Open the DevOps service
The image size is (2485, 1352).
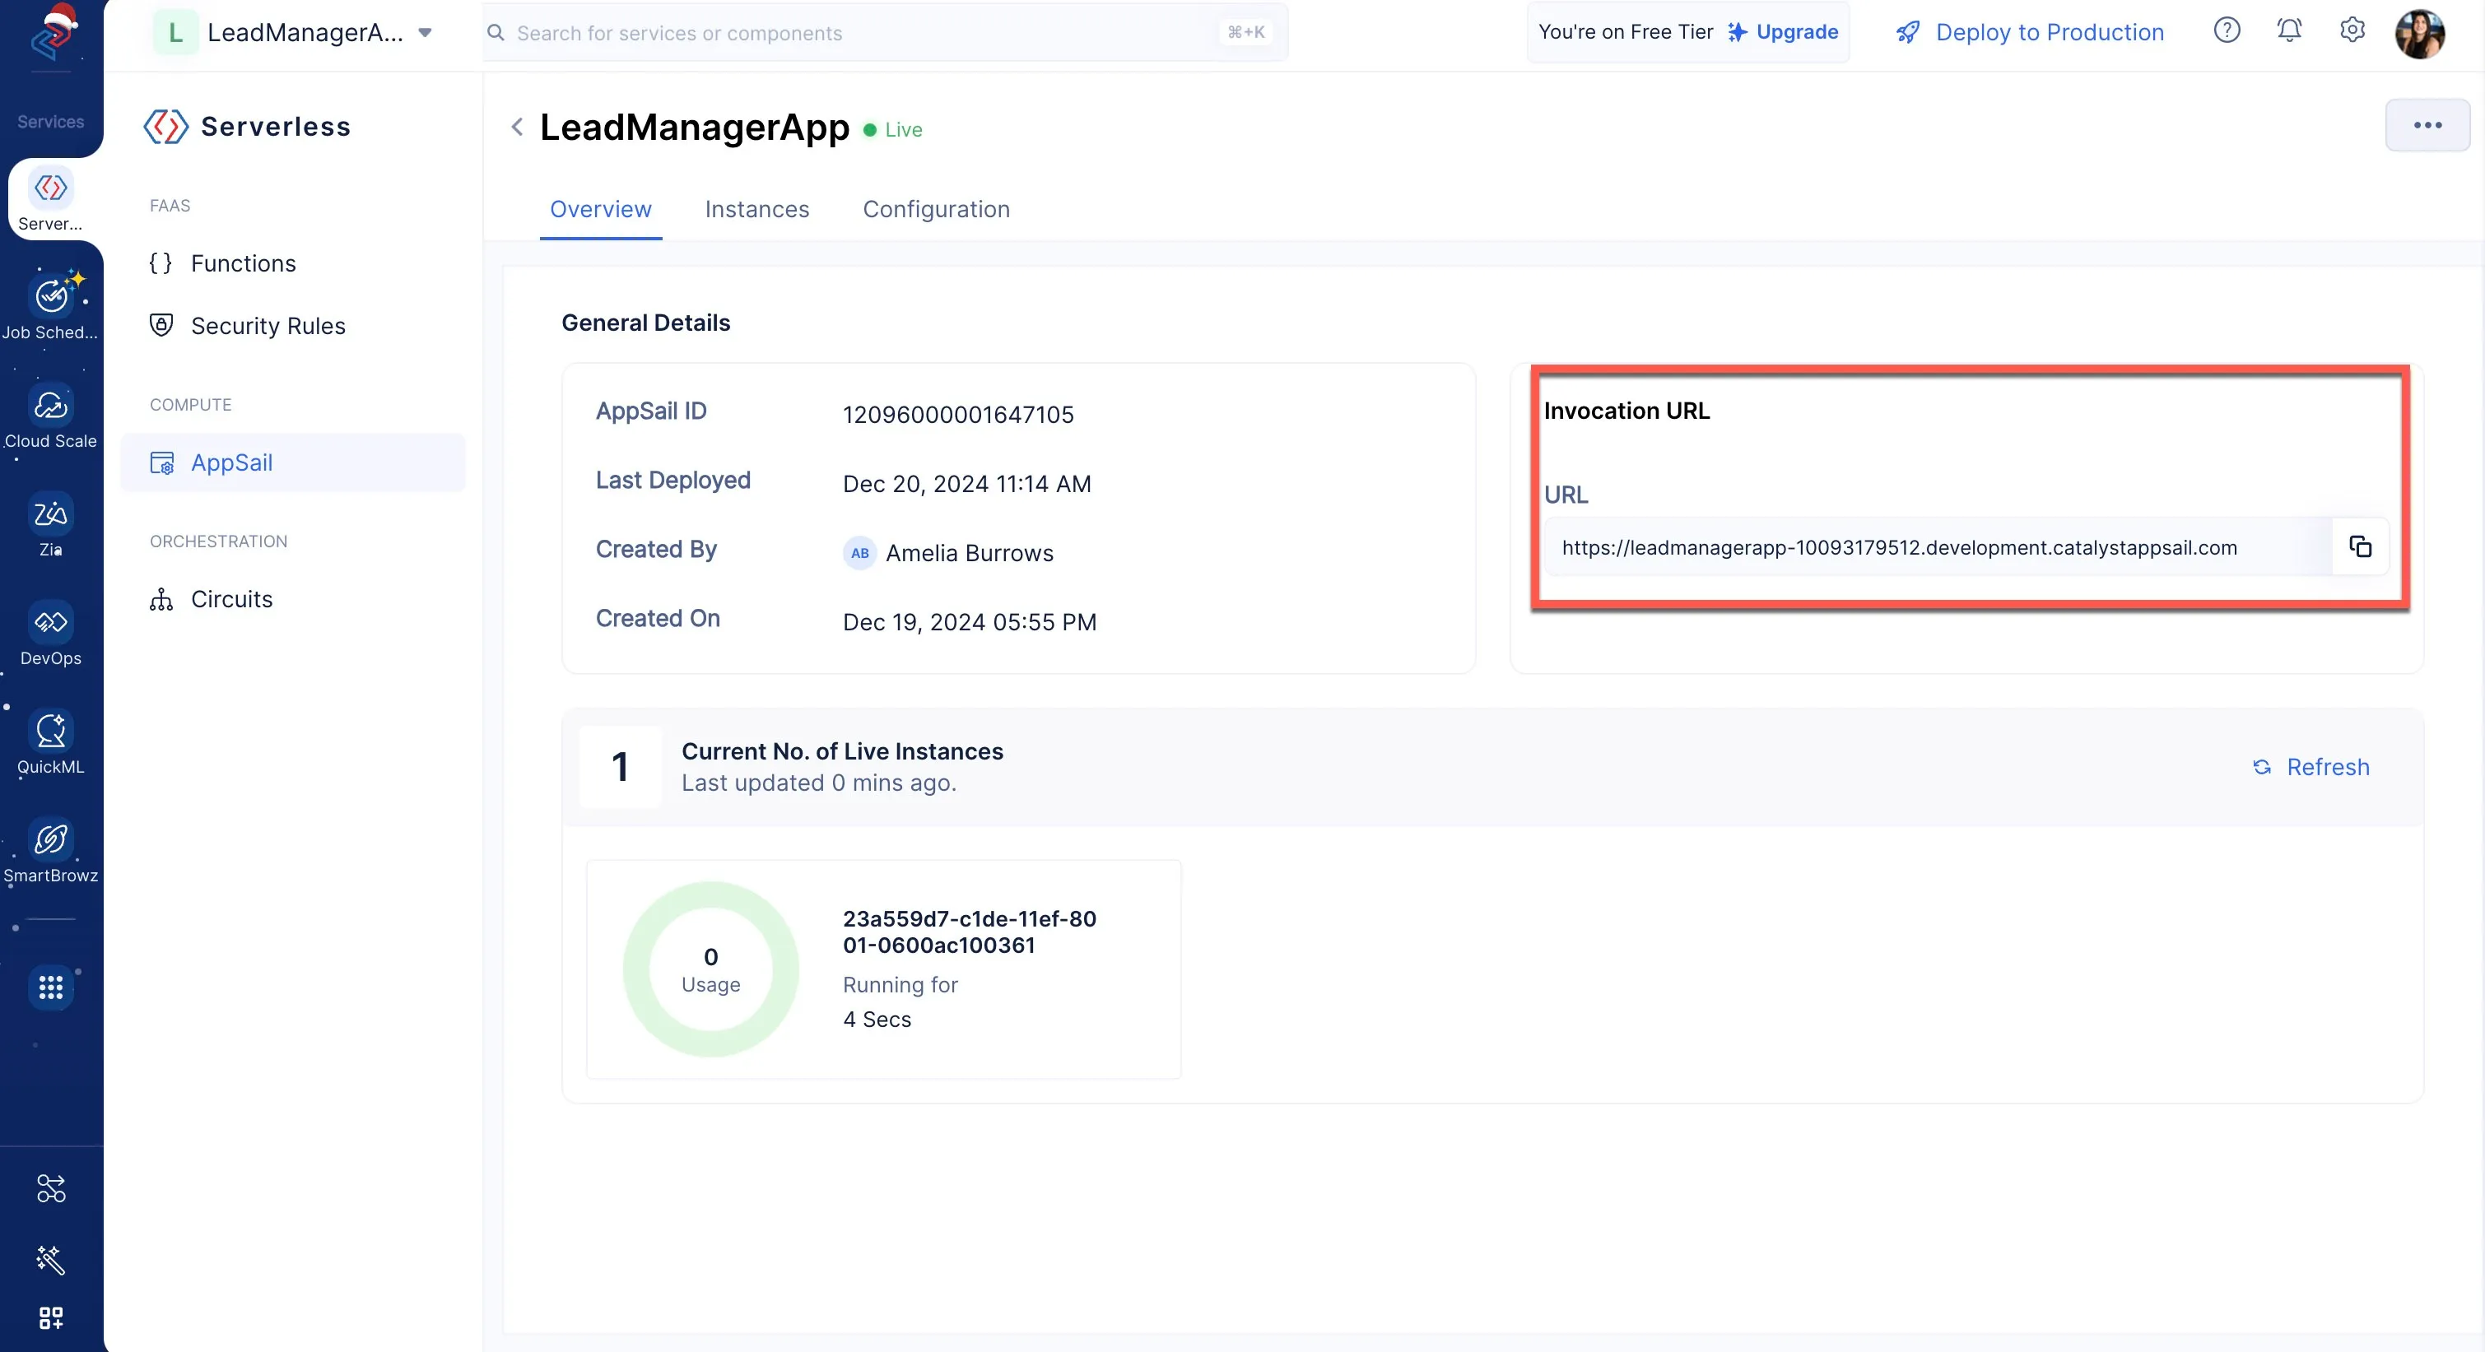(50, 634)
